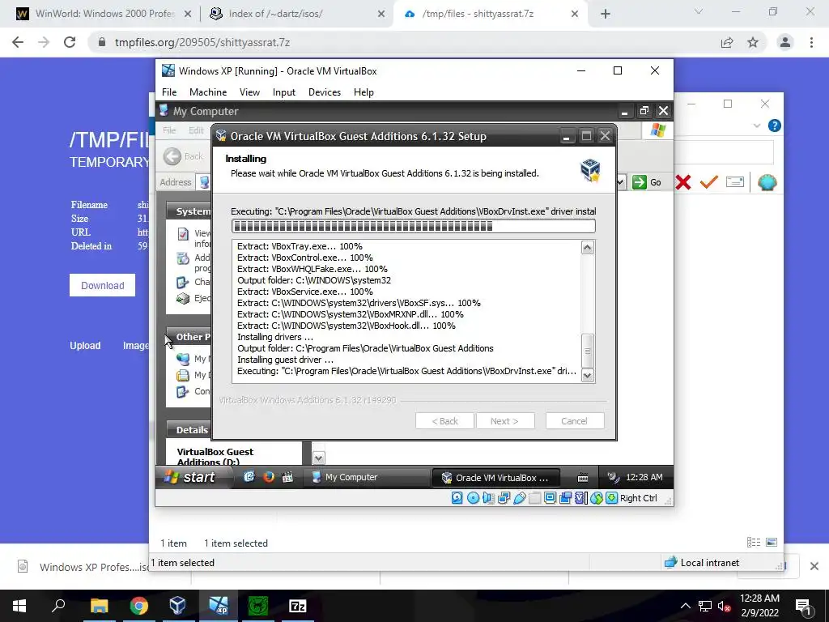Open the VirtualBox View menu
The width and height of the screenshot is (829, 622).
[249, 92]
